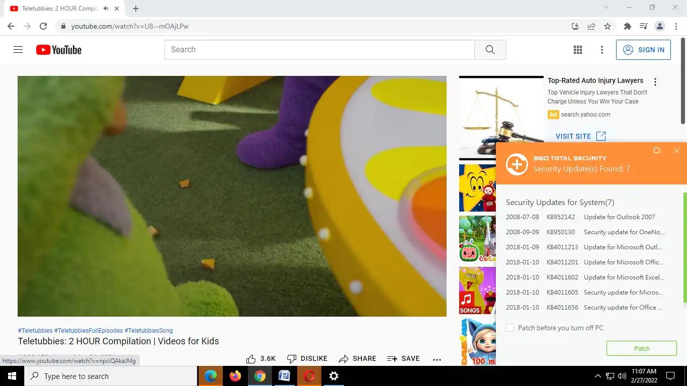
Task: Click the 360 Total Security plus logo
Action: [517, 164]
